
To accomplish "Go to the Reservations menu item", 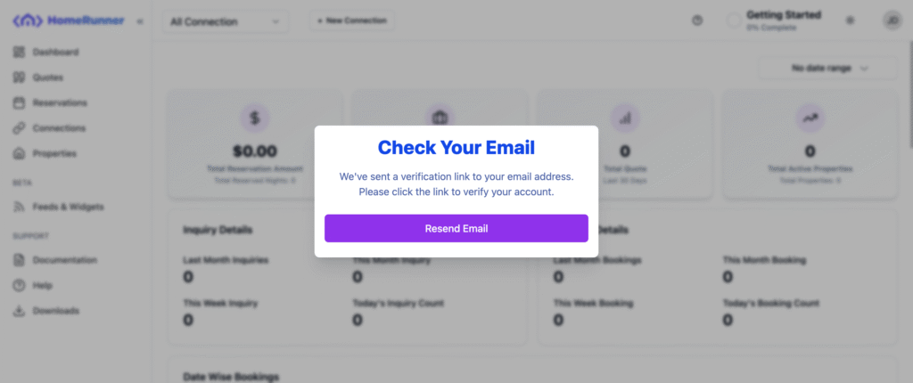I will pyautogui.click(x=60, y=103).
